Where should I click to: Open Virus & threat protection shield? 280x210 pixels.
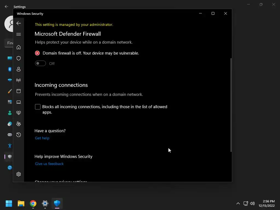[19, 58]
